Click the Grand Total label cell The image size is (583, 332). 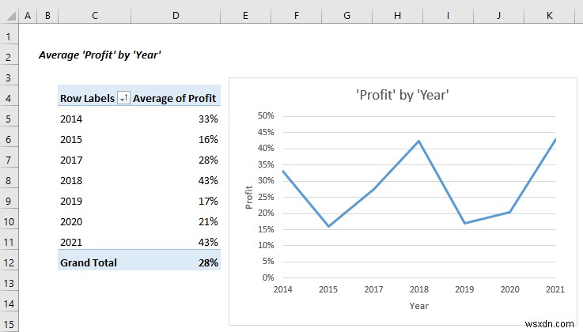click(87, 262)
